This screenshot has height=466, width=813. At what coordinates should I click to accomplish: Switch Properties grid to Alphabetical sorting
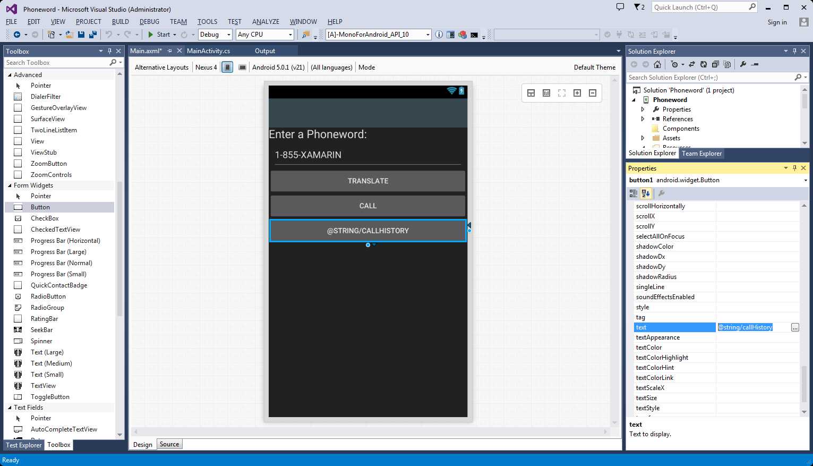[646, 193]
